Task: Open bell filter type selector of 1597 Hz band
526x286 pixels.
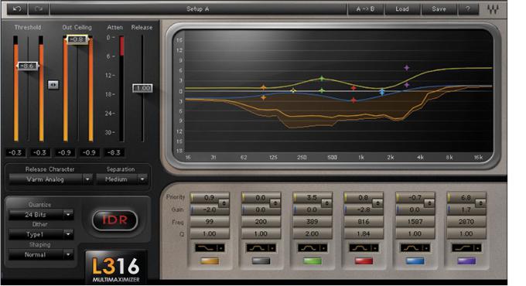Action: coord(415,248)
